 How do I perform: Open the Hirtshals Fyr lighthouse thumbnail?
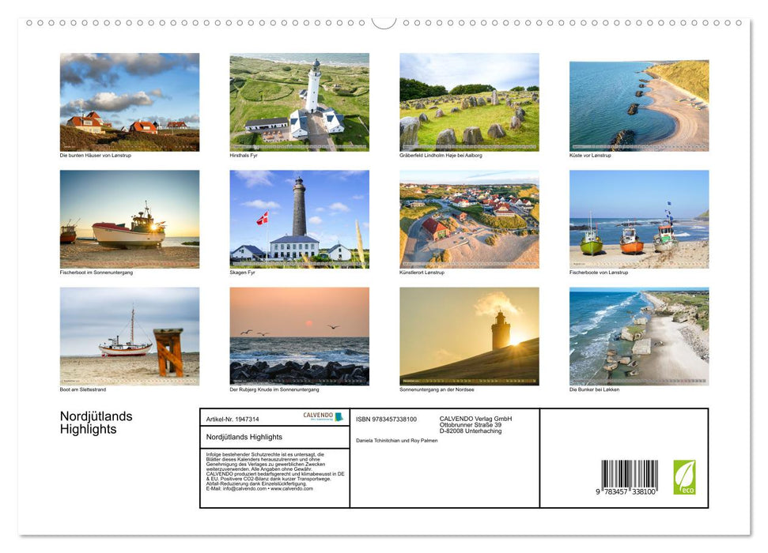click(300, 103)
